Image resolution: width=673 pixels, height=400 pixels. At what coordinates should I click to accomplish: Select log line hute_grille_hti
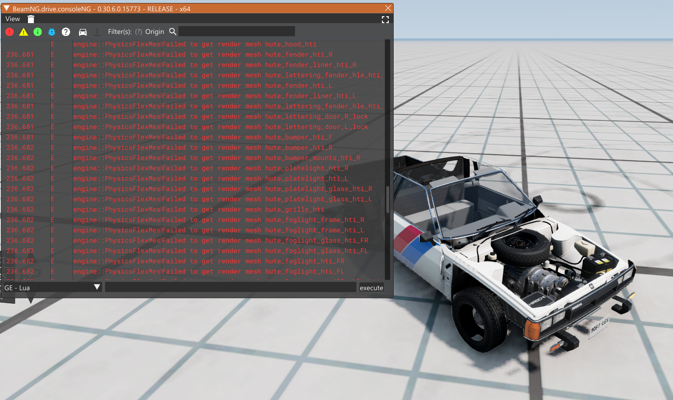pyautogui.click(x=194, y=209)
